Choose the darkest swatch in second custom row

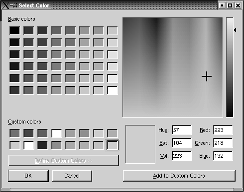(42, 145)
